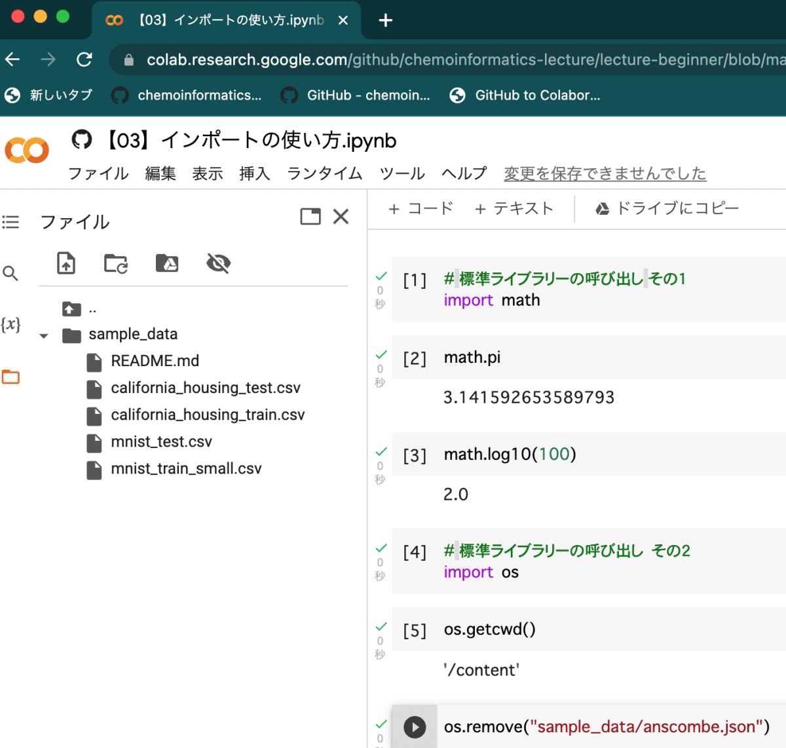Mount Google Drive via the Drive icon
Image resolution: width=786 pixels, height=748 pixels.
coord(167,263)
